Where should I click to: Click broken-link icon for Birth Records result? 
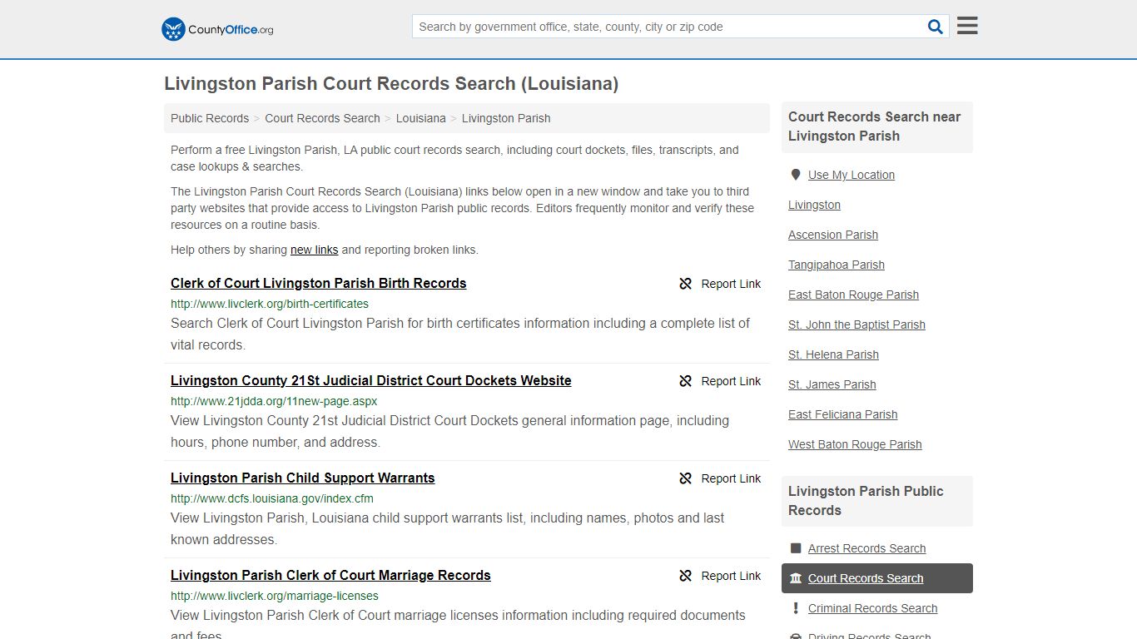point(686,284)
